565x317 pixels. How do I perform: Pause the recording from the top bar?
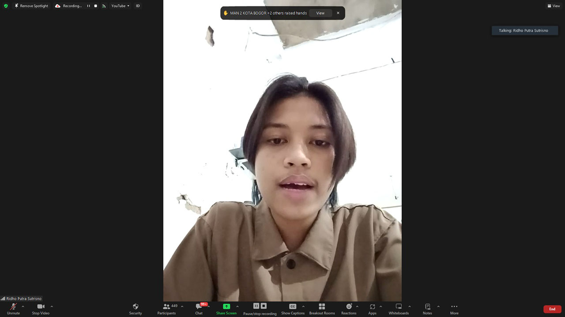coord(88,6)
